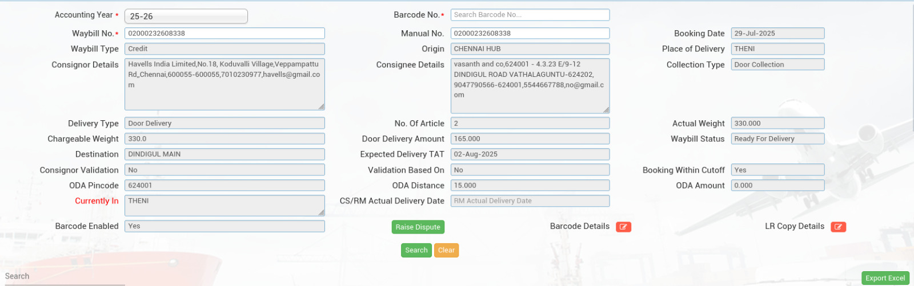Screen dimensions: 914x286
Task: Click the Consignee Details text area
Action: (530, 85)
